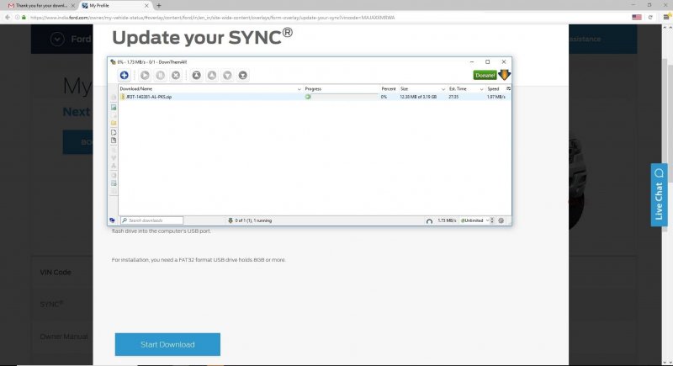The height and width of the screenshot is (366, 673).
Task: Switch to the 'Thank you for your downl...' Gmail tab
Action: (41, 6)
